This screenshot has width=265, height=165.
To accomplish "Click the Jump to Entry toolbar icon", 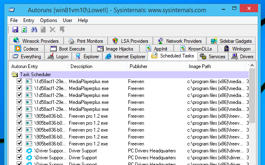I will coord(62,30).
